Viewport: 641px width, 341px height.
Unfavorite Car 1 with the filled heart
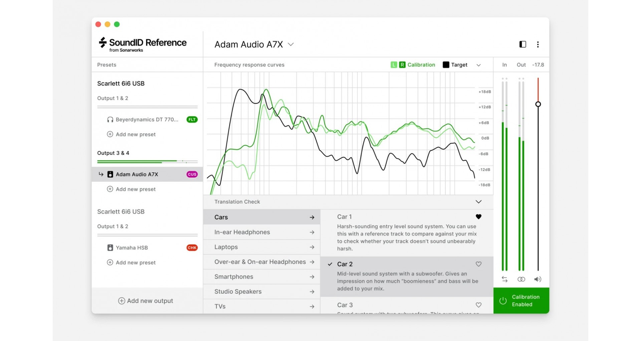coord(478,217)
